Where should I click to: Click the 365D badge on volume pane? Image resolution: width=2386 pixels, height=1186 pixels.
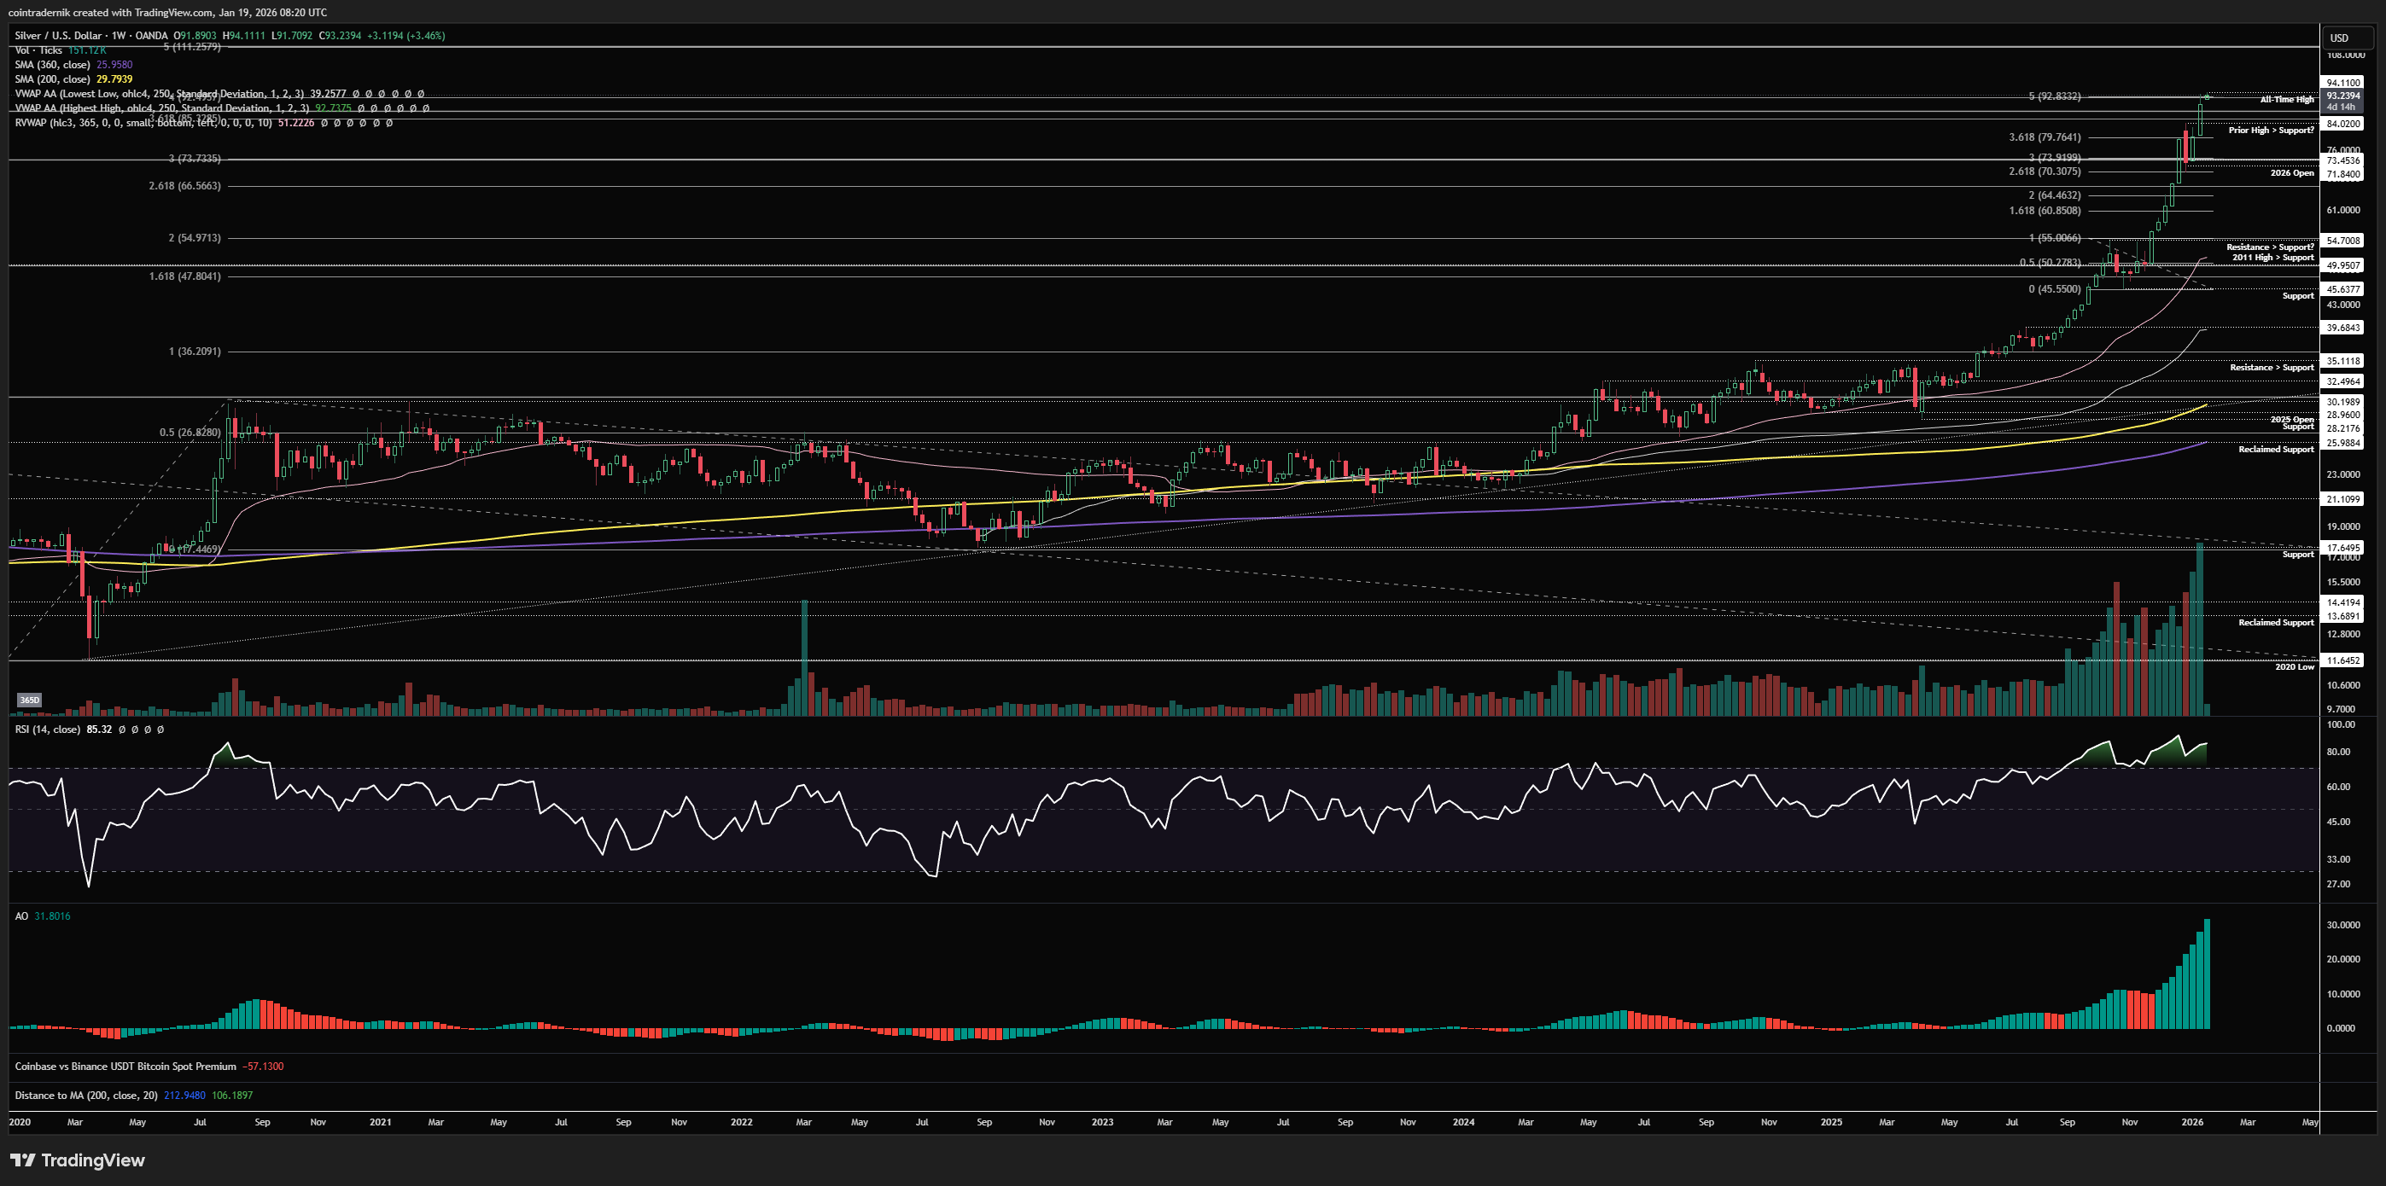click(x=30, y=700)
